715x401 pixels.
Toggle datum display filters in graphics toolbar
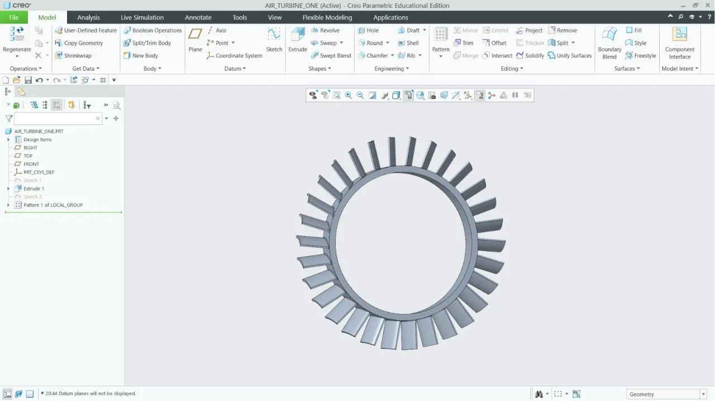point(468,95)
